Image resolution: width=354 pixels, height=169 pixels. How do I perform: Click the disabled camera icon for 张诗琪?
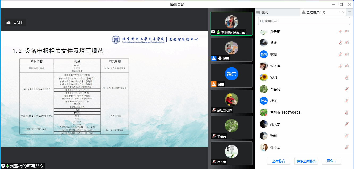pos(347,66)
